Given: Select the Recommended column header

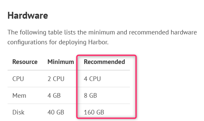Looking at the screenshot, I should coord(104,62).
